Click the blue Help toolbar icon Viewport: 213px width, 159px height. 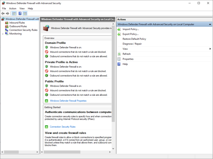point(20,13)
